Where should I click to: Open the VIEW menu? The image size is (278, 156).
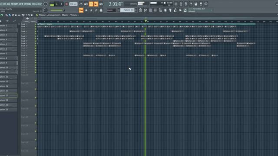point(21,4)
